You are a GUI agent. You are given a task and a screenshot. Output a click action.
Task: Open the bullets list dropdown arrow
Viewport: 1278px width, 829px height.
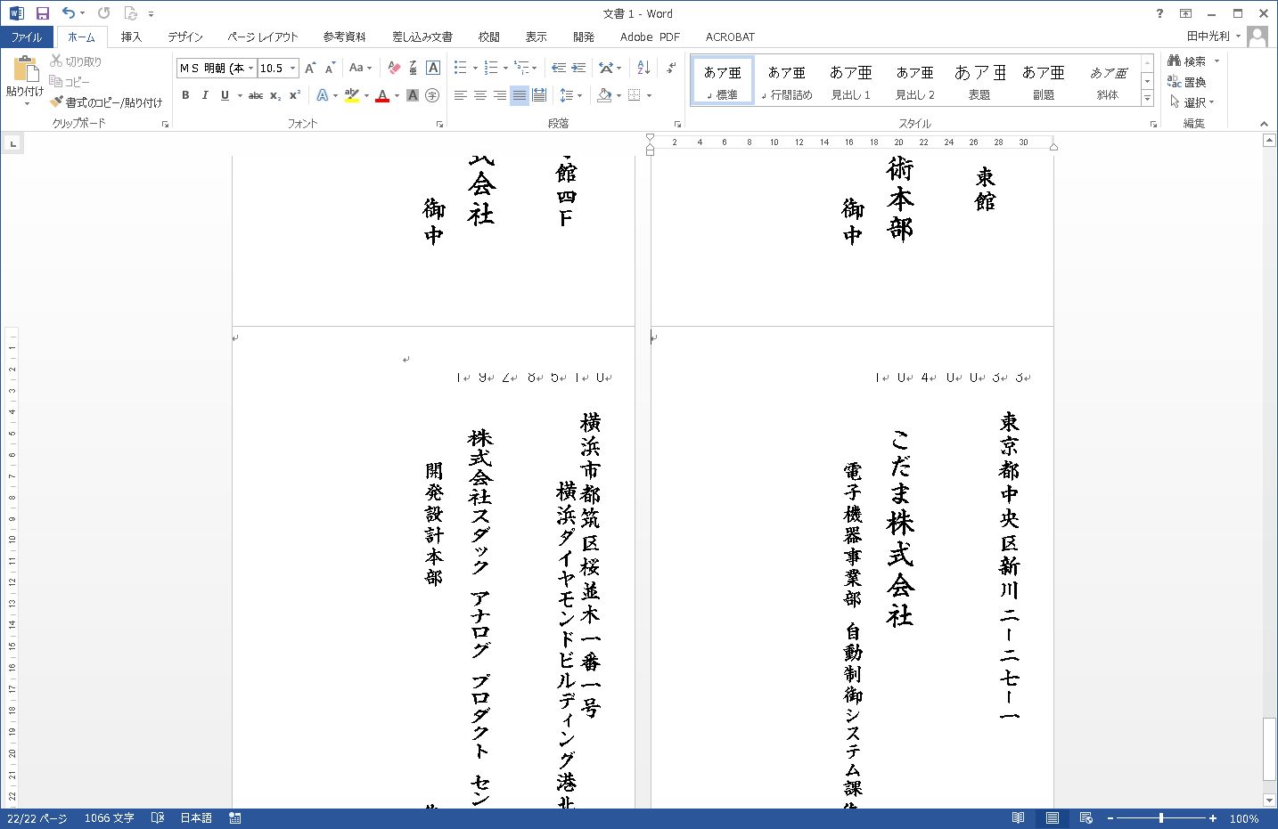pyautogui.click(x=475, y=68)
